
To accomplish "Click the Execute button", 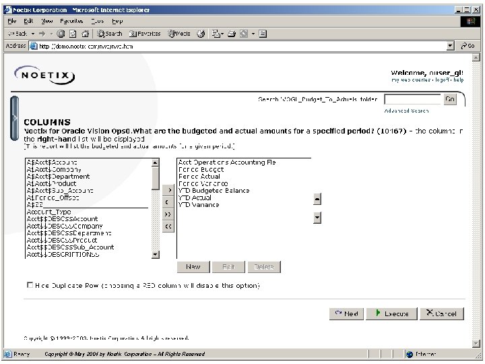I will pos(392,314).
